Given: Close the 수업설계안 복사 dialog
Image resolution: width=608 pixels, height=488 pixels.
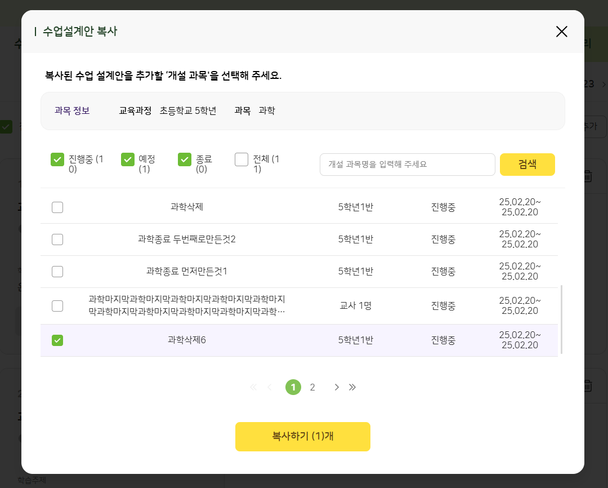Looking at the screenshot, I should coord(561,32).
